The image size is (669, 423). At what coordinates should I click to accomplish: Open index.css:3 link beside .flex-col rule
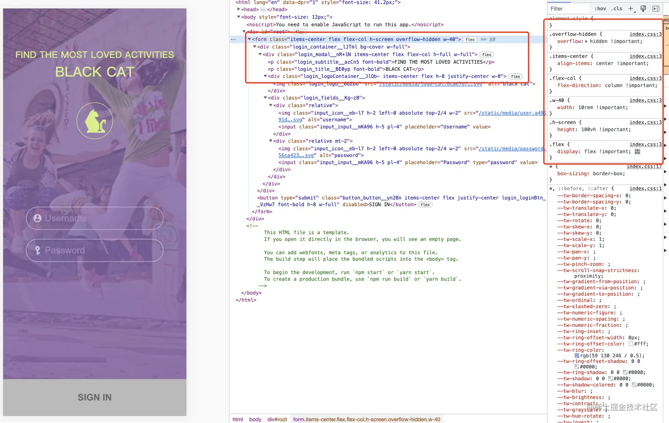(646, 78)
